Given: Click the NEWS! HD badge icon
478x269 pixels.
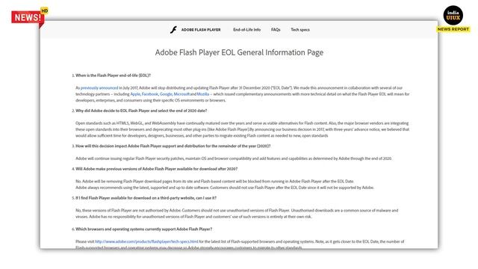Looking at the screenshot, I should [x=30, y=17].
